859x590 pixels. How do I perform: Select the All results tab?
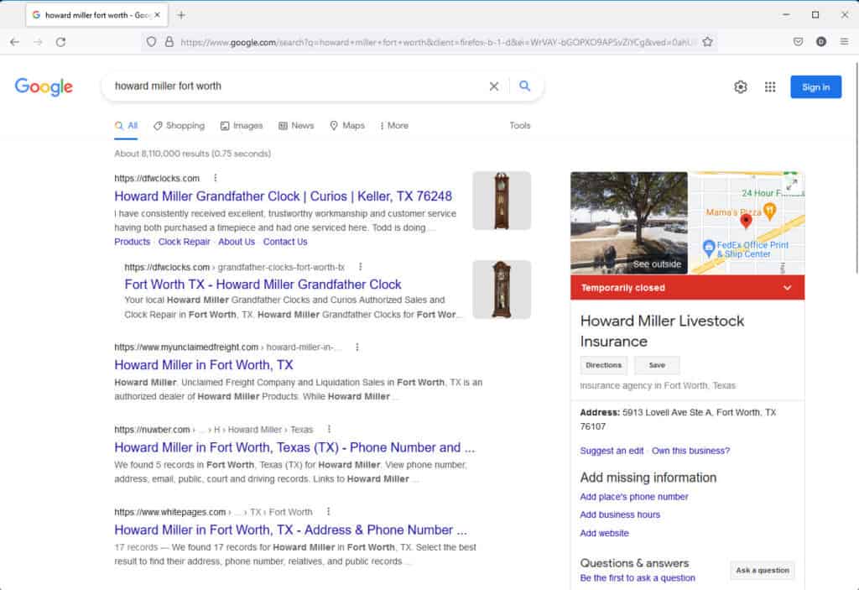coord(126,126)
